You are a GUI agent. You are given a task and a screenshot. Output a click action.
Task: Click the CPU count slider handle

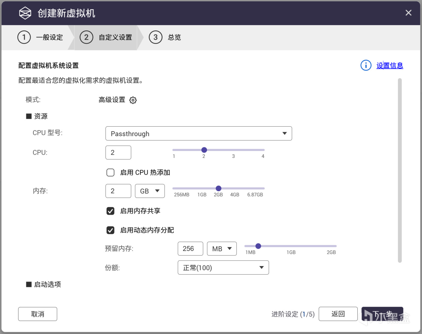[204, 150]
